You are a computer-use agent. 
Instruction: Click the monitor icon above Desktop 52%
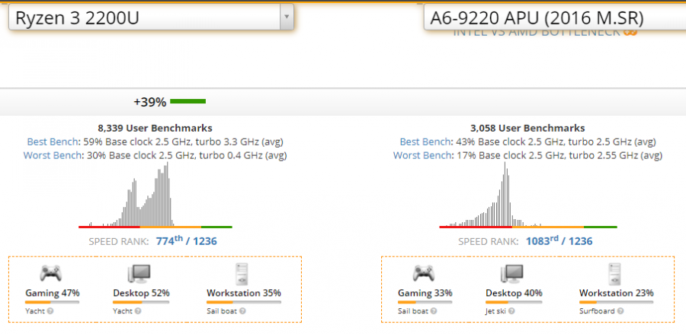point(139,274)
